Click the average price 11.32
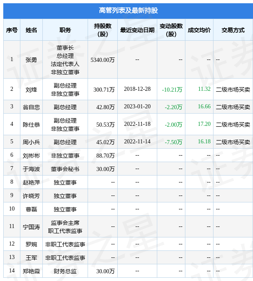 click(x=204, y=89)
